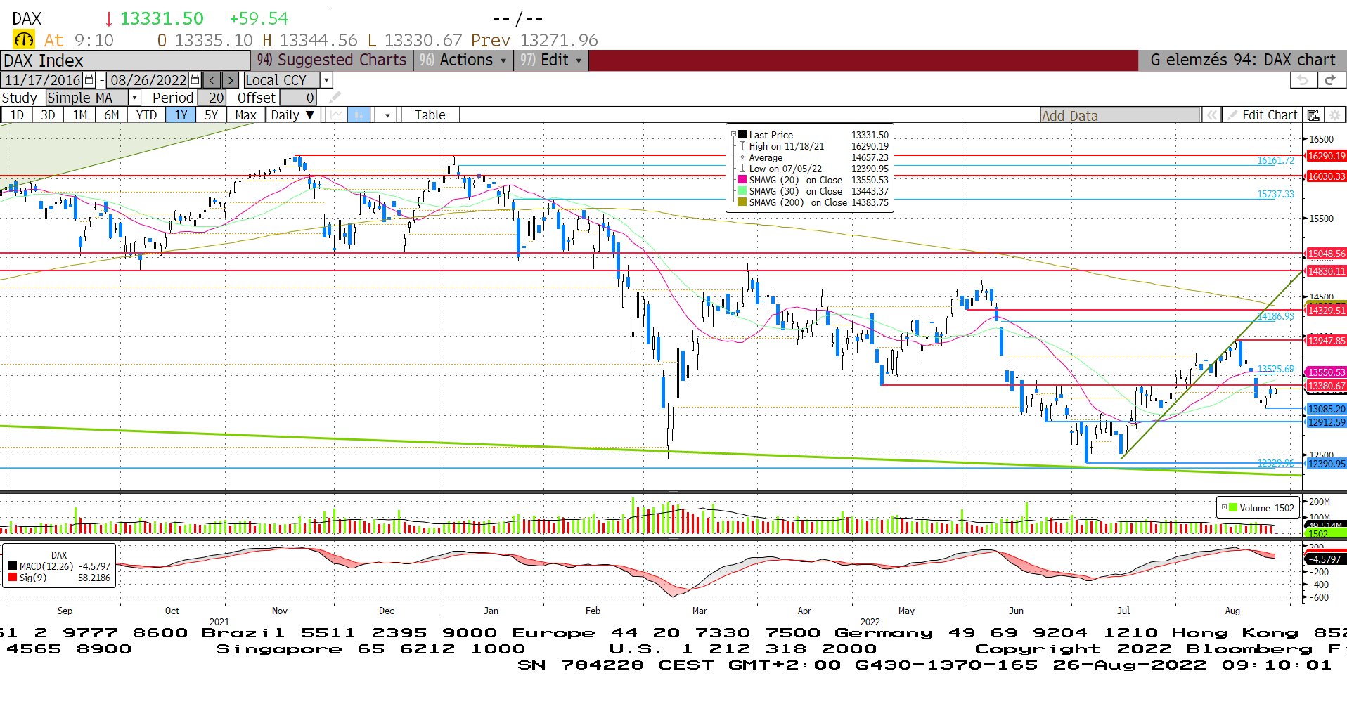Click the Period value field
The image size is (1347, 704).
[x=212, y=98]
